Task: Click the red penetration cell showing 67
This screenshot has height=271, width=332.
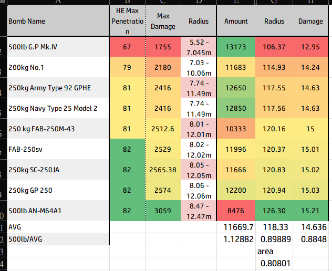Action: click(128, 47)
